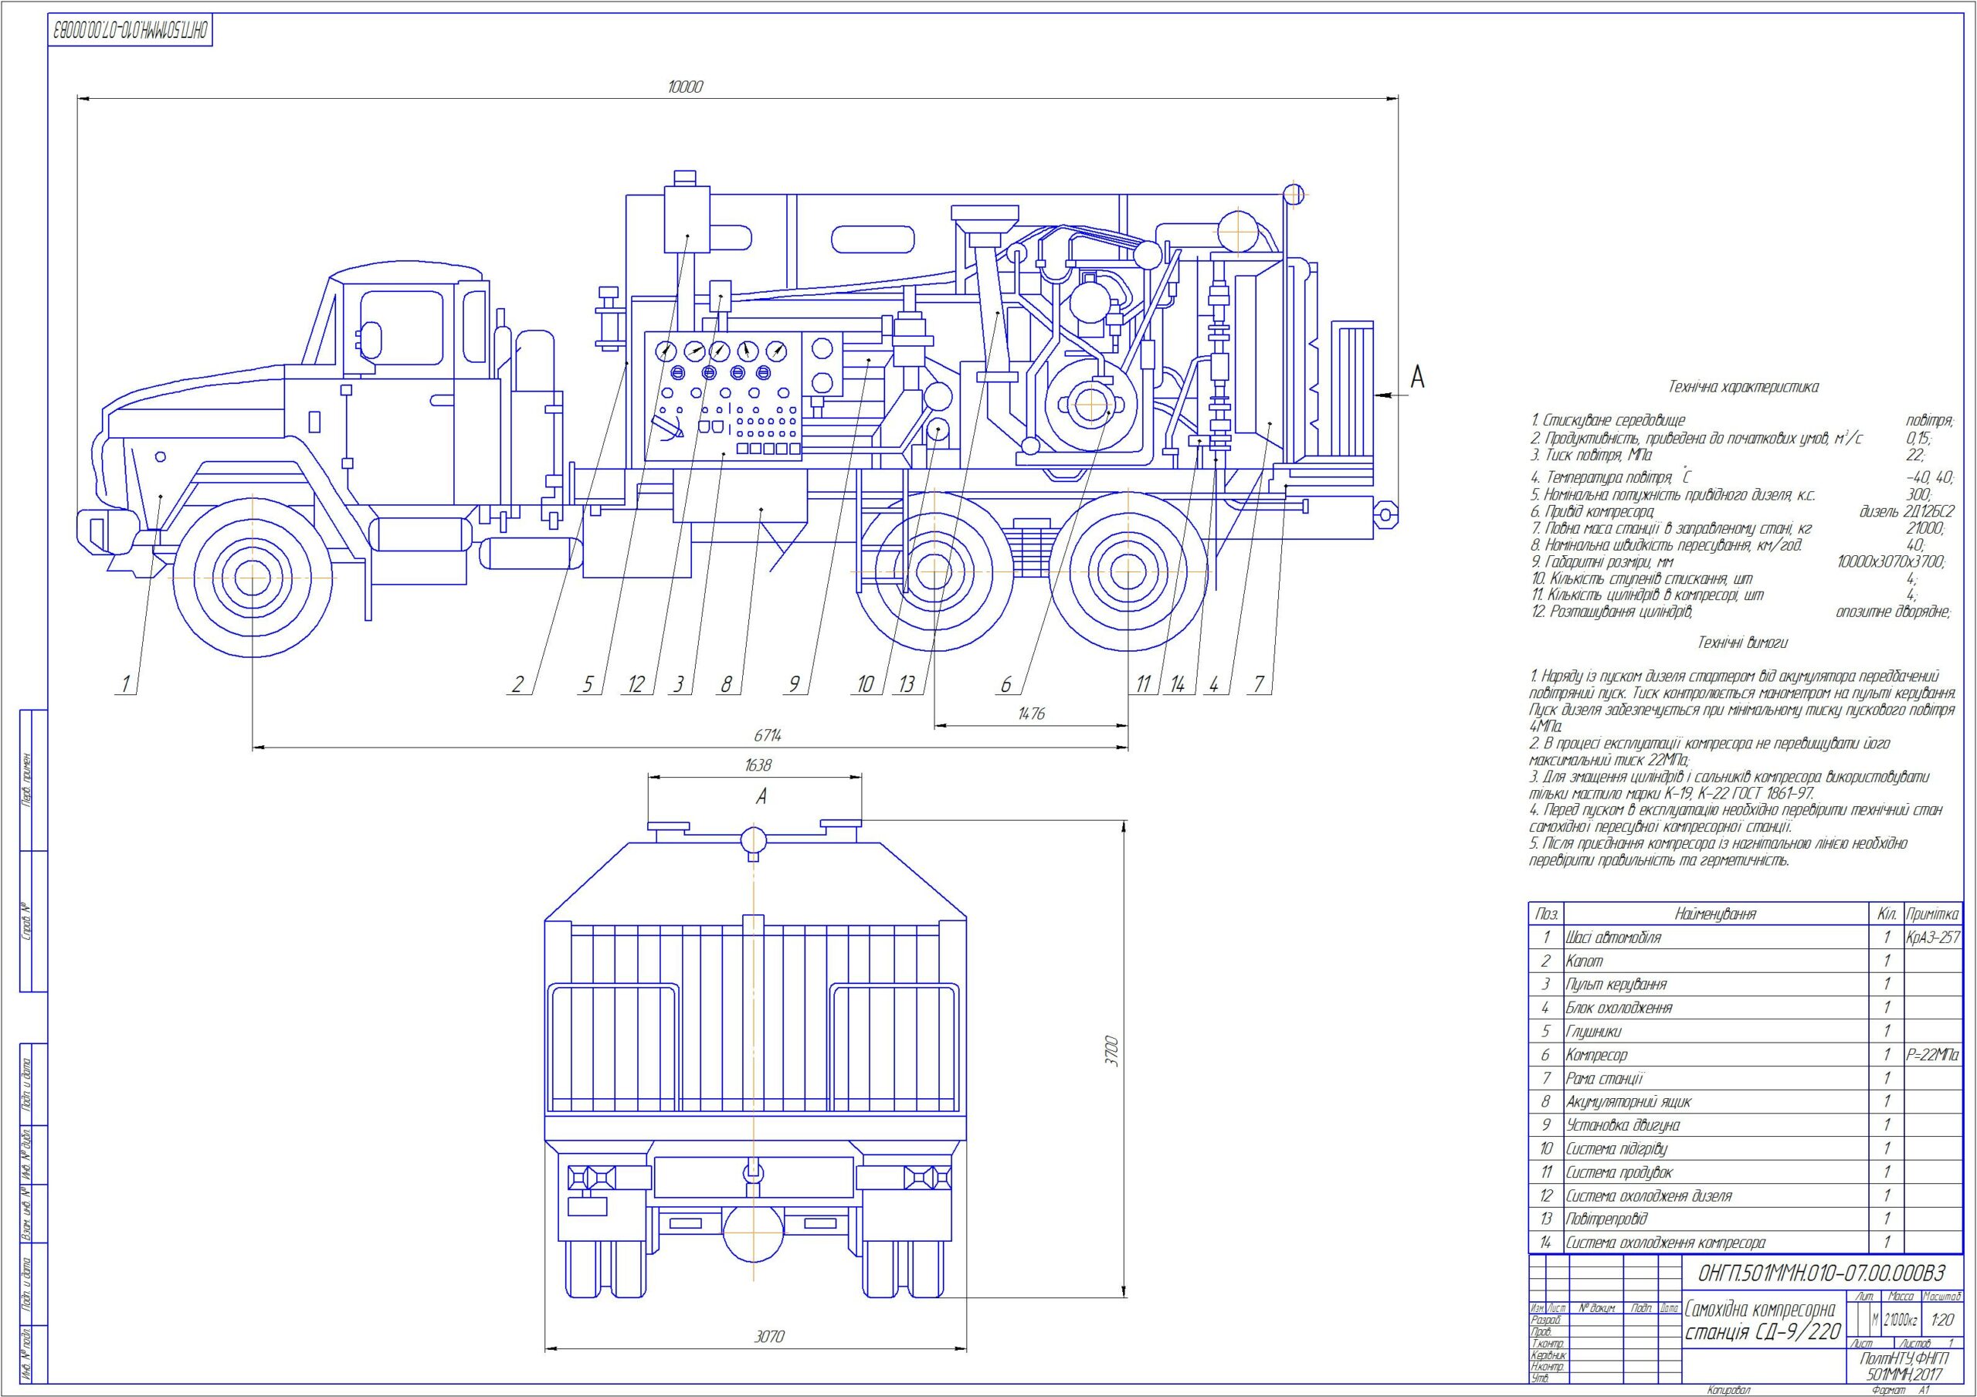
Task: Click the 'Поз.' column header
Action: 1547,914
